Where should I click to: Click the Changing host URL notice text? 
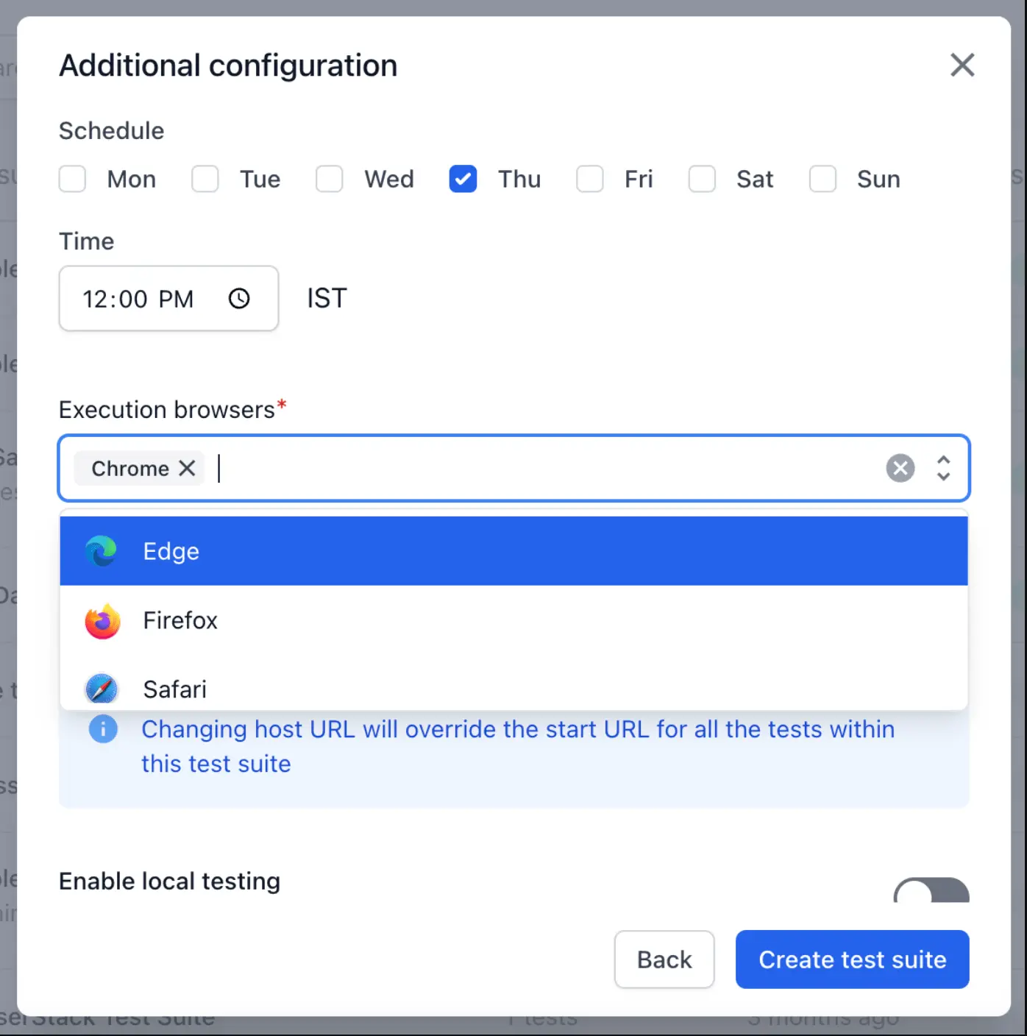tap(518, 746)
